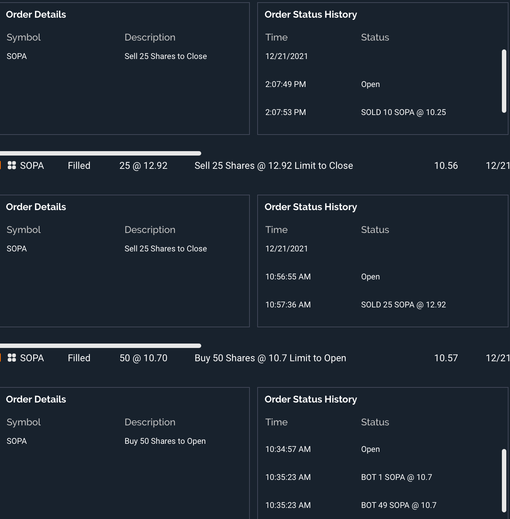Collapse the Buy 50 Shares @ 10.7 order row
This screenshot has width=510, height=519.
(270, 358)
